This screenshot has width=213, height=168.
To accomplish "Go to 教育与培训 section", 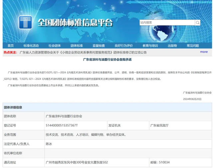I will click(150, 46).
